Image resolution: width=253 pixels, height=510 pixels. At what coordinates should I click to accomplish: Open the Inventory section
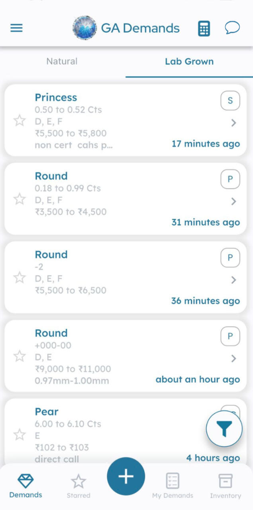[x=226, y=486]
